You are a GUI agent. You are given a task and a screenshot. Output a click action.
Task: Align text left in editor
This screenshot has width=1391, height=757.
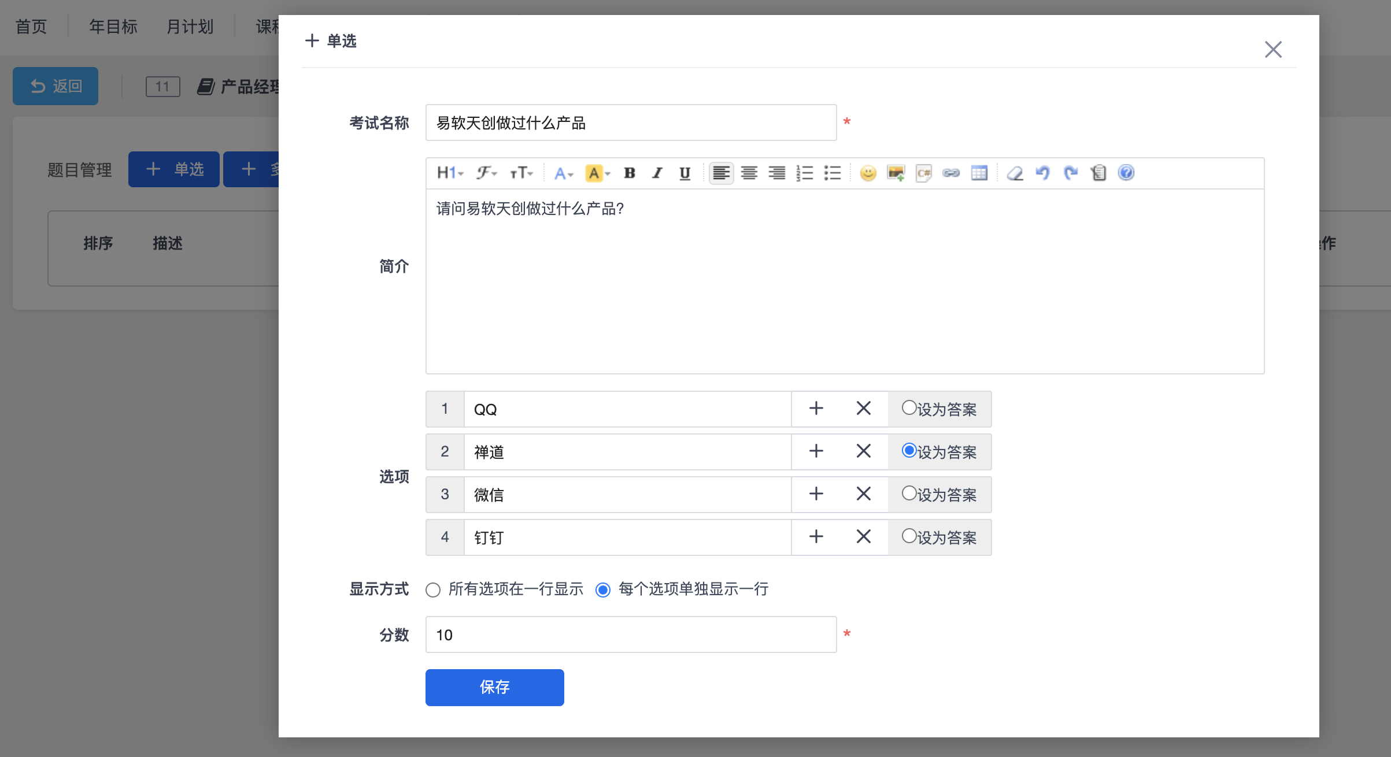pyautogui.click(x=721, y=173)
